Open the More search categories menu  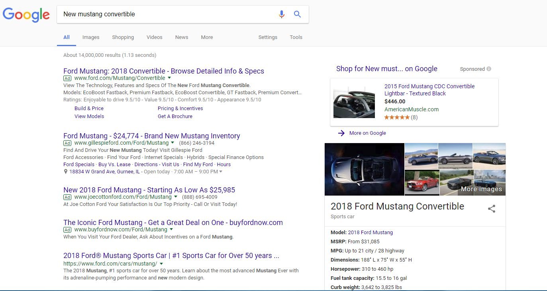coord(207,37)
